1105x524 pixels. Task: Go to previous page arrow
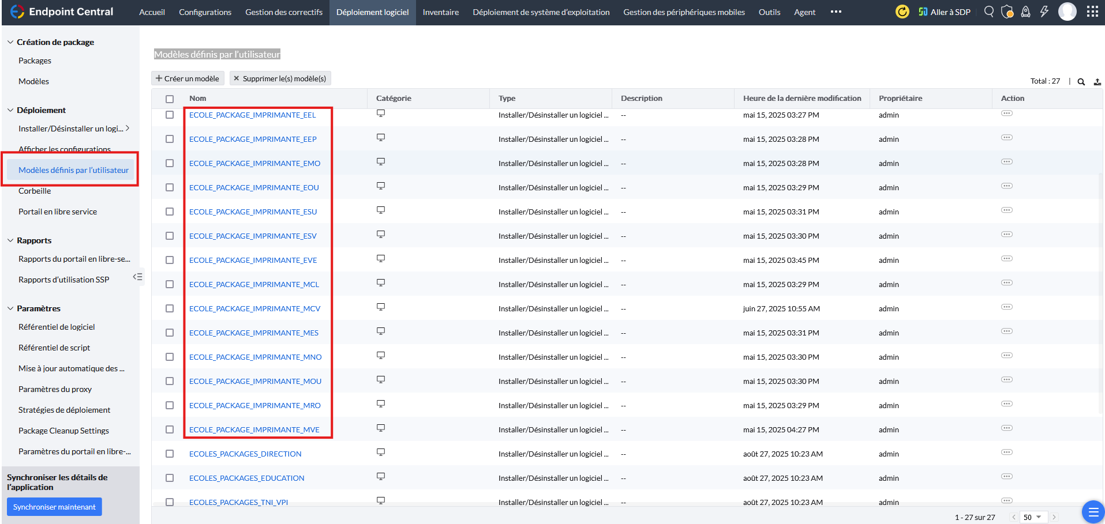1014,517
